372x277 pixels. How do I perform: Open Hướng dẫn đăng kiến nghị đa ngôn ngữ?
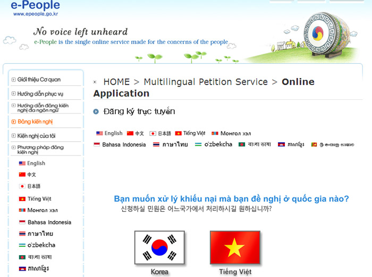point(43,108)
